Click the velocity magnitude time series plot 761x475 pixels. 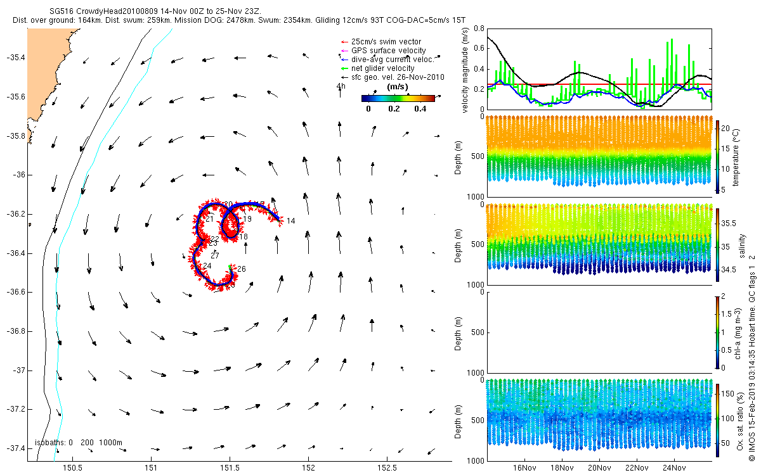599,68
